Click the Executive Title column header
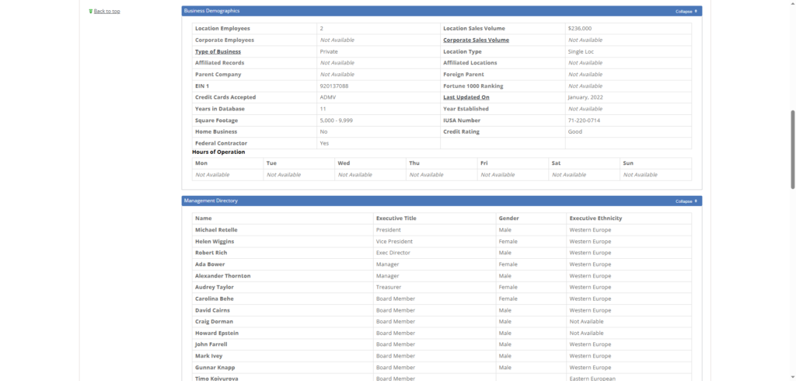Image resolution: width=796 pixels, height=381 pixels. click(x=396, y=218)
